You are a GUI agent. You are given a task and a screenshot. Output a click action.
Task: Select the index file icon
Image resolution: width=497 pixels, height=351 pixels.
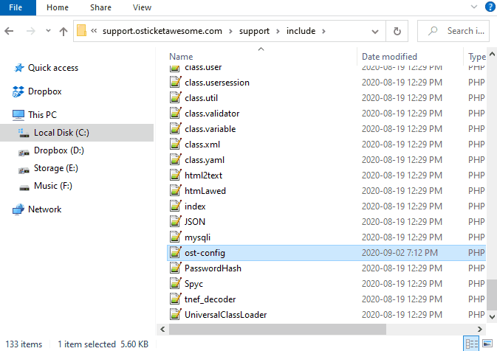pyautogui.click(x=175, y=206)
